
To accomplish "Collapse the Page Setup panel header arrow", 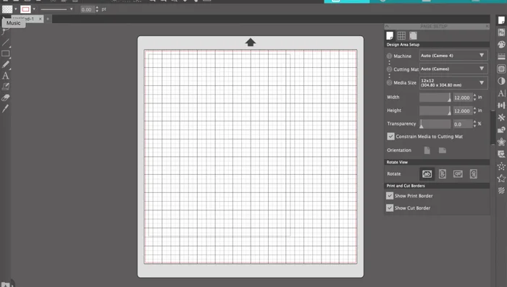I will [x=387, y=26].
